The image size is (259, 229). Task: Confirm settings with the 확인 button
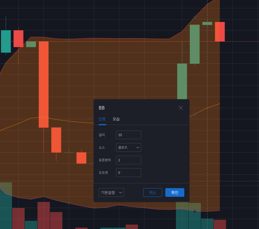(x=175, y=193)
